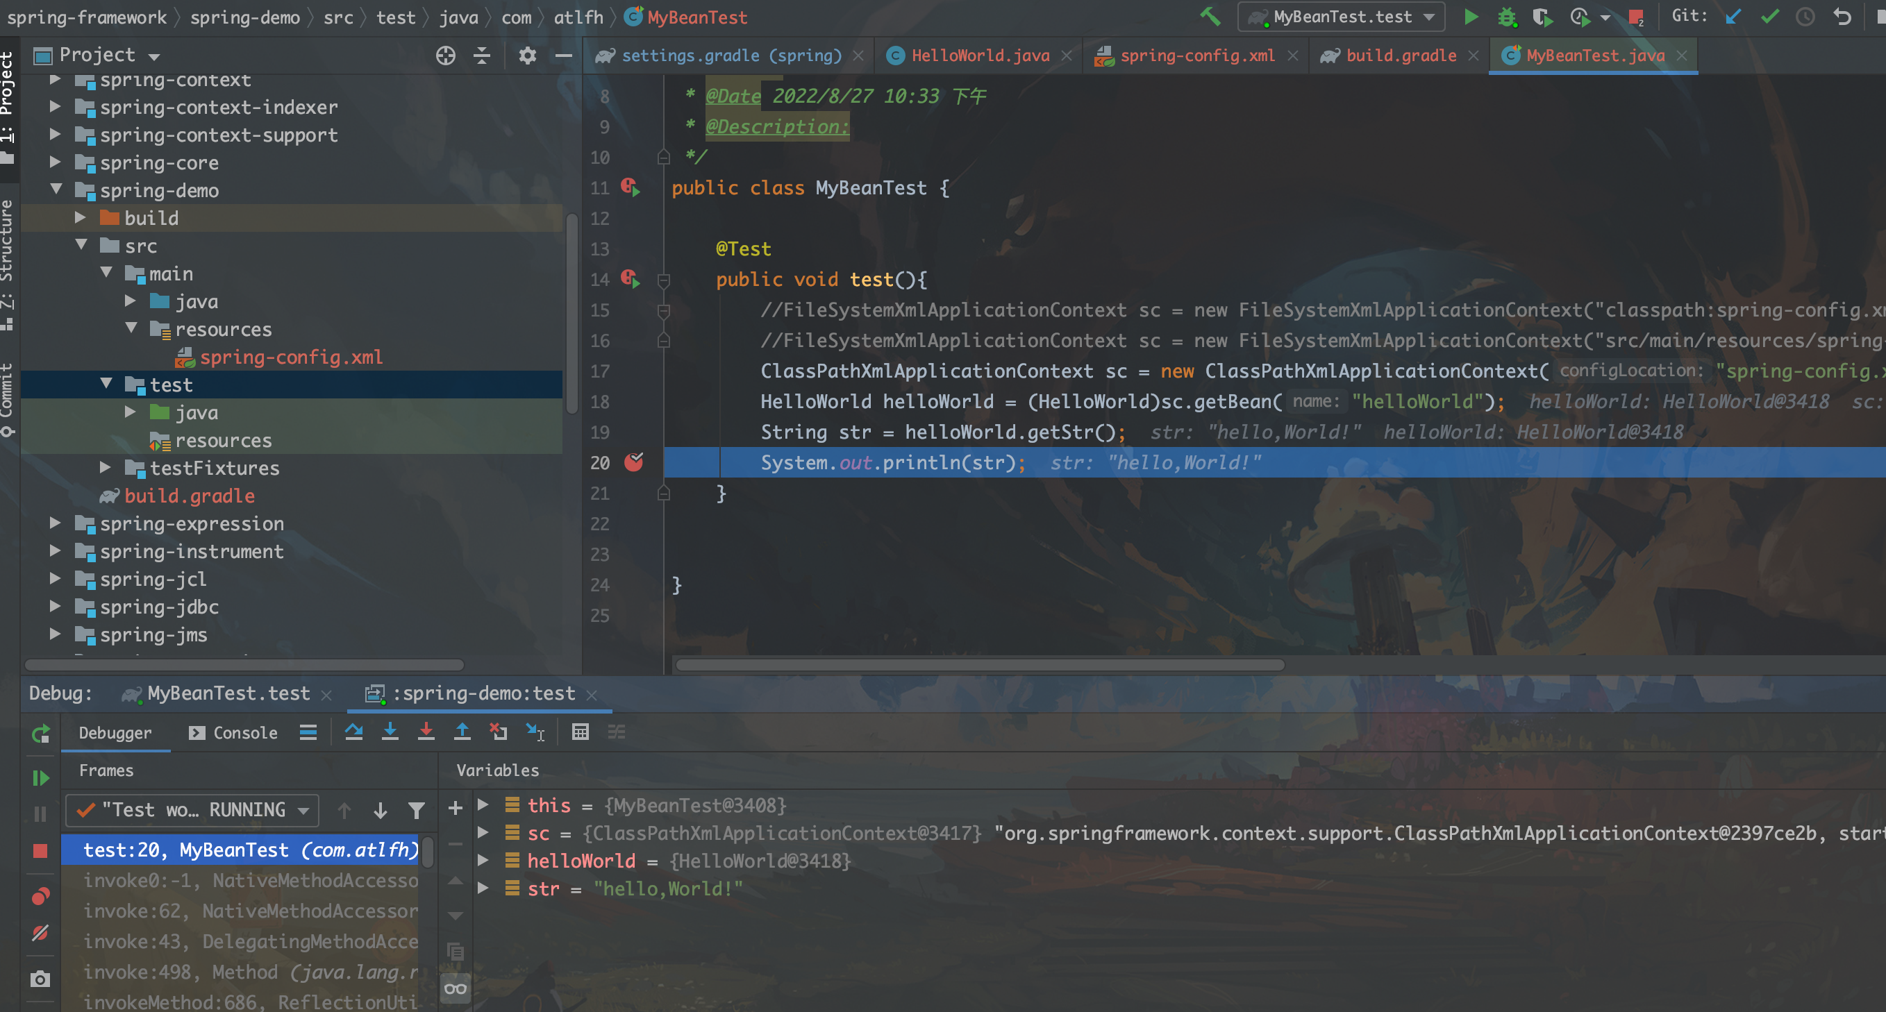This screenshot has height=1012, width=1886.
Task: Open the View Breakpoints icon
Action: 40,896
